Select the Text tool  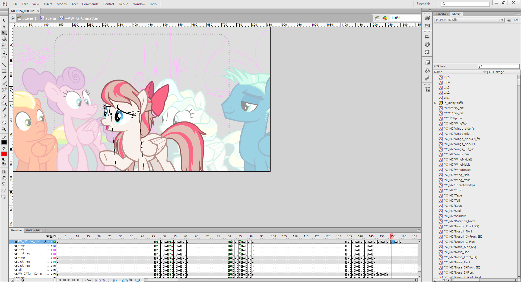coord(4,58)
